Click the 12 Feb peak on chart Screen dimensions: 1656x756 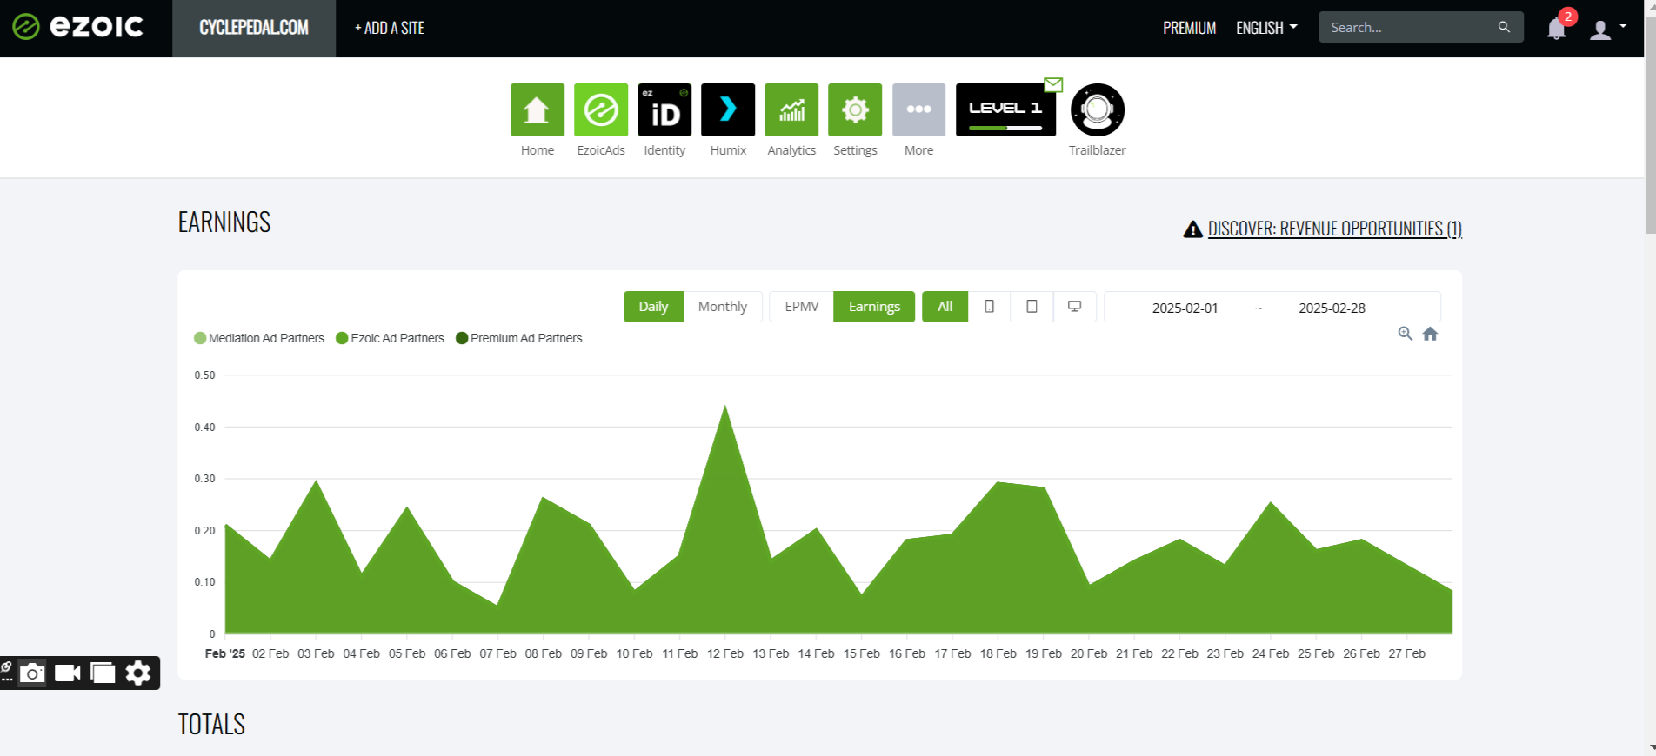click(725, 407)
